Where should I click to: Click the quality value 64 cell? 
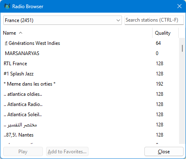(158, 43)
